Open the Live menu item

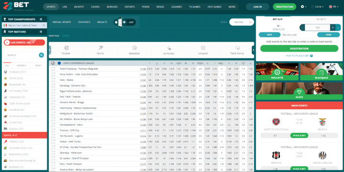point(64,7)
